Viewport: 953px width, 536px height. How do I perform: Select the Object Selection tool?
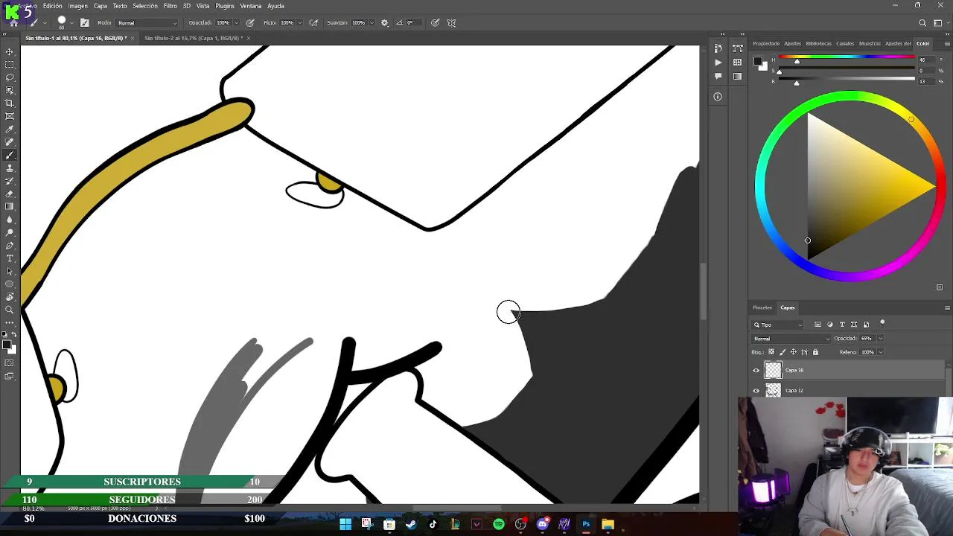coord(10,90)
